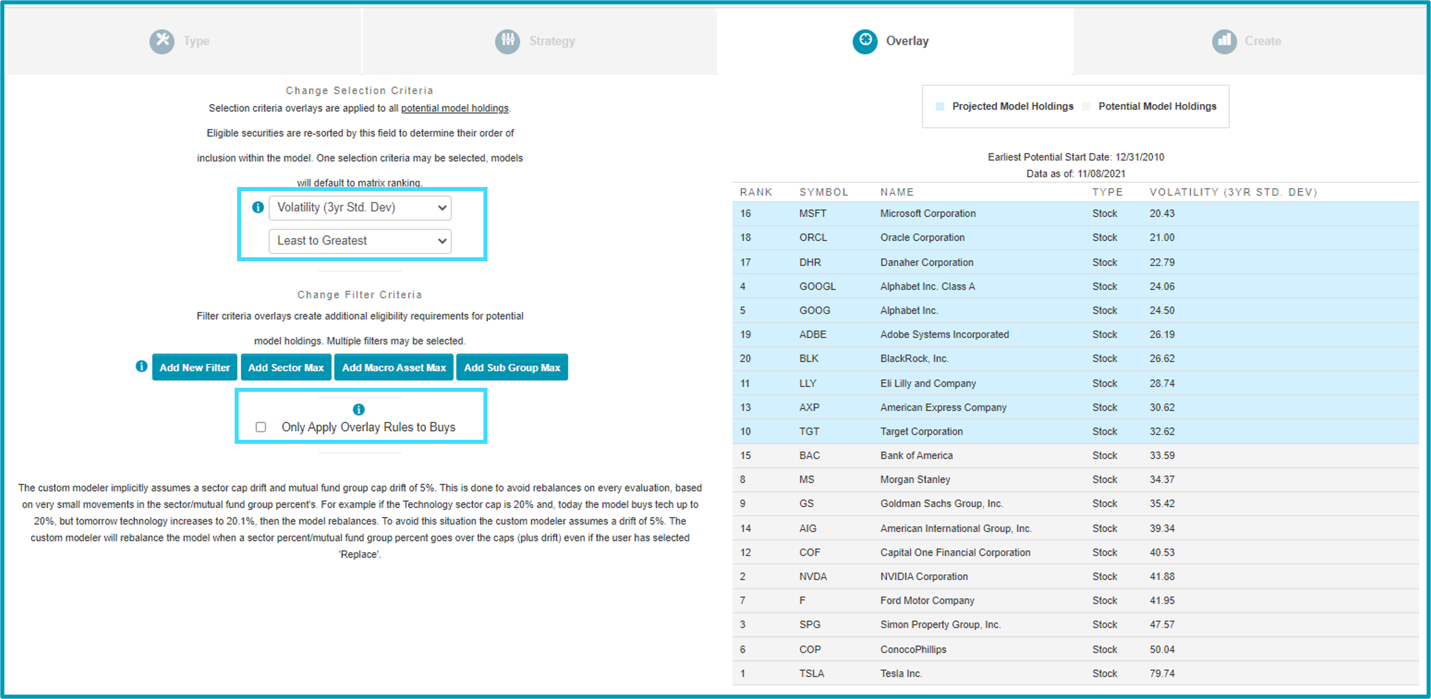Click the Potential Model Holdings legend label
Screen dimensions: 1431x699
coord(1157,106)
